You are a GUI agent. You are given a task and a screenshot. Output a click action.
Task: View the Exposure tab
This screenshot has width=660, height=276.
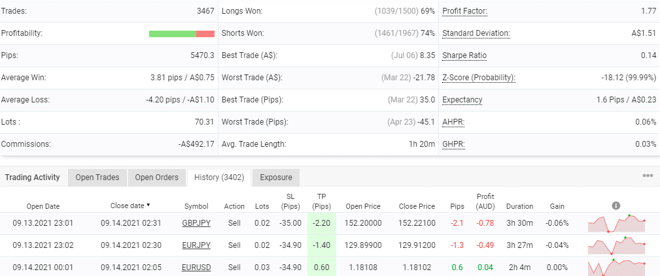tap(276, 177)
